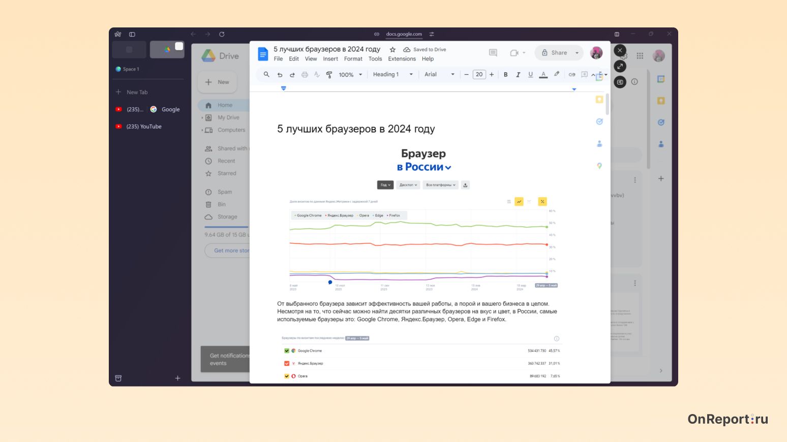Open the Maps side panel icon
This screenshot has width=787, height=442.
[599, 166]
